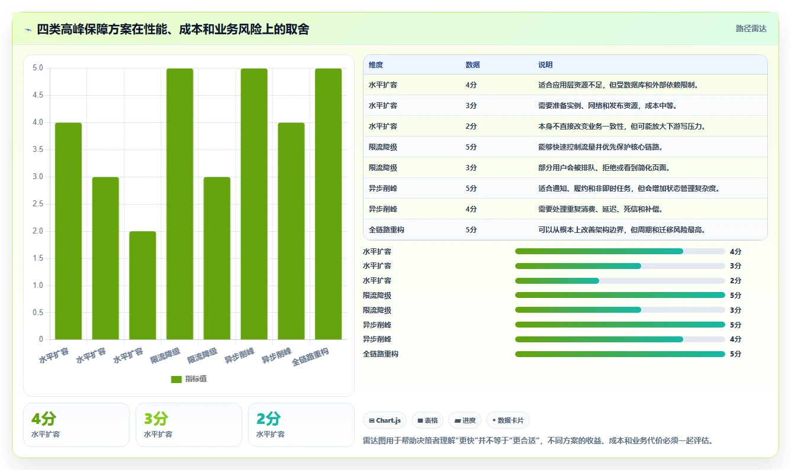Click the dashboard title 四类高峰保障方案 text
The width and height of the screenshot is (791, 470).
[173, 29]
